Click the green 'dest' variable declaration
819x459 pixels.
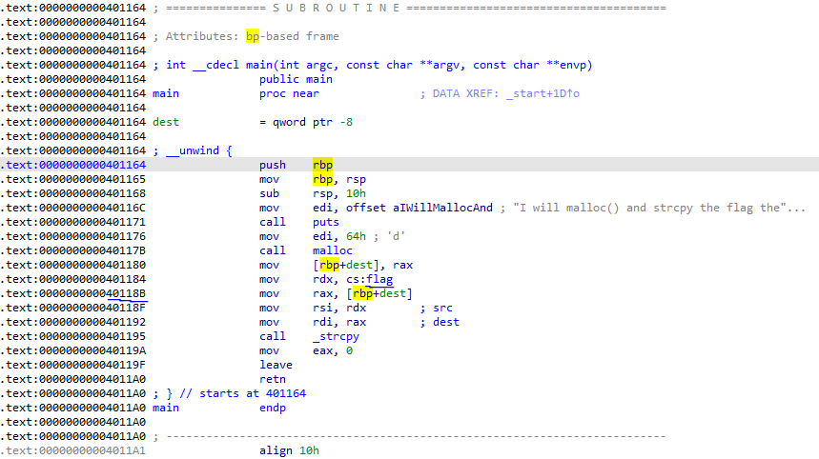pyautogui.click(x=166, y=122)
